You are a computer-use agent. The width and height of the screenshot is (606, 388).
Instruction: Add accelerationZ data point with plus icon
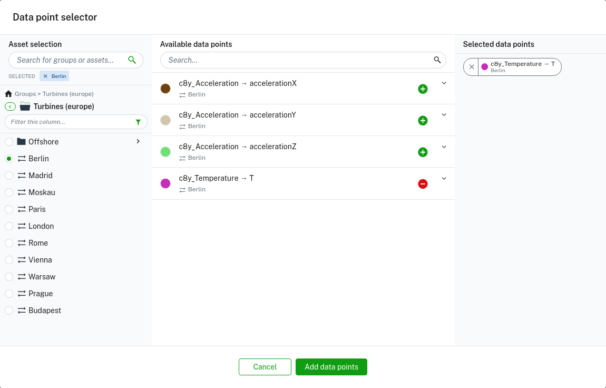[423, 152]
